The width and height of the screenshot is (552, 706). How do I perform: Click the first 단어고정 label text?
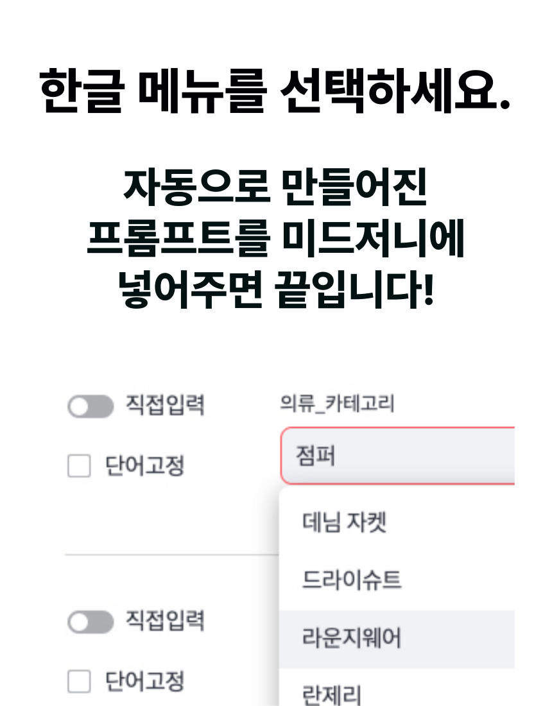coord(144,465)
